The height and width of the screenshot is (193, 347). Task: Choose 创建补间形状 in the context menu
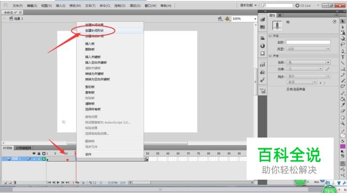(94, 30)
